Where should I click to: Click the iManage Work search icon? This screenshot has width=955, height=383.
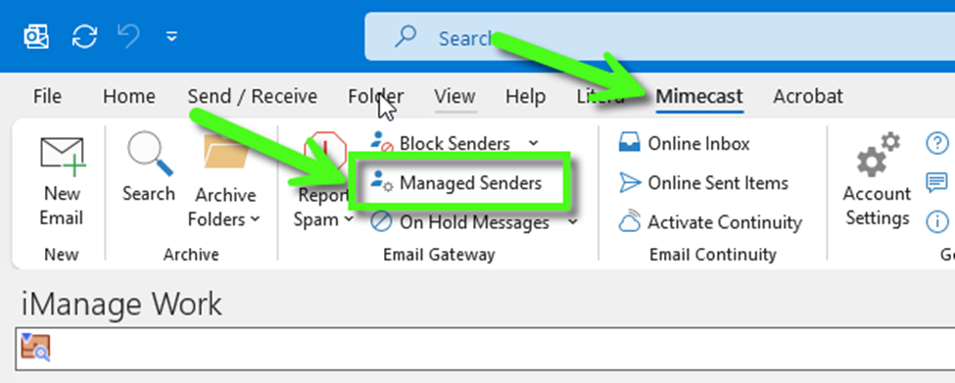tap(35, 348)
